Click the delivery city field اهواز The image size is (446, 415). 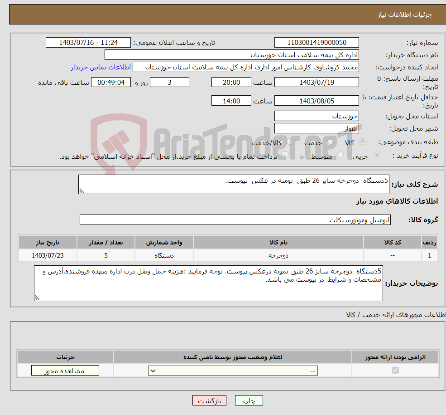tap(317, 128)
